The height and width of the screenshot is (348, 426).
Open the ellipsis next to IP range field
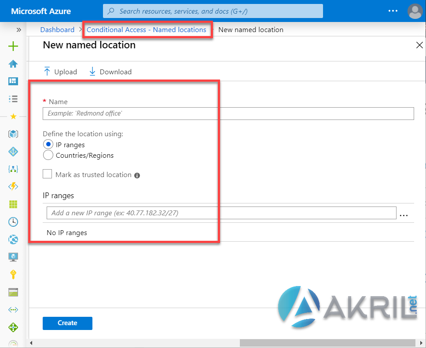point(404,215)
